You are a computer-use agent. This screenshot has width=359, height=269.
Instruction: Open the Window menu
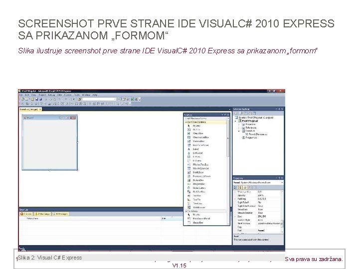tap(86, 95)
